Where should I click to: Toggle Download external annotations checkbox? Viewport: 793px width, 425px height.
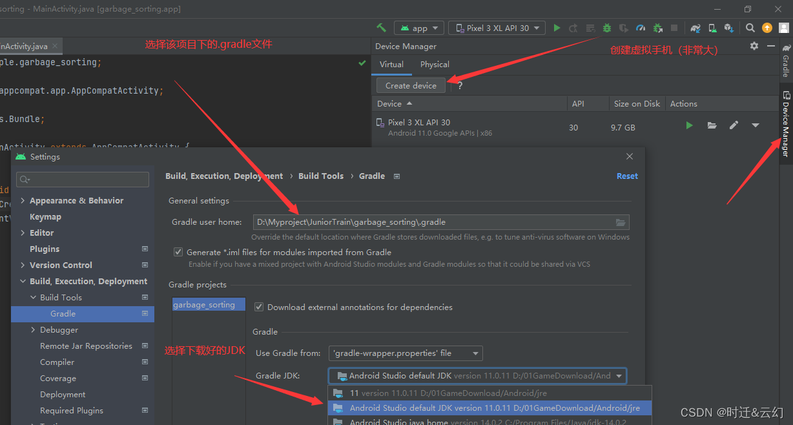pyautogui.click(x=259, y=307)
